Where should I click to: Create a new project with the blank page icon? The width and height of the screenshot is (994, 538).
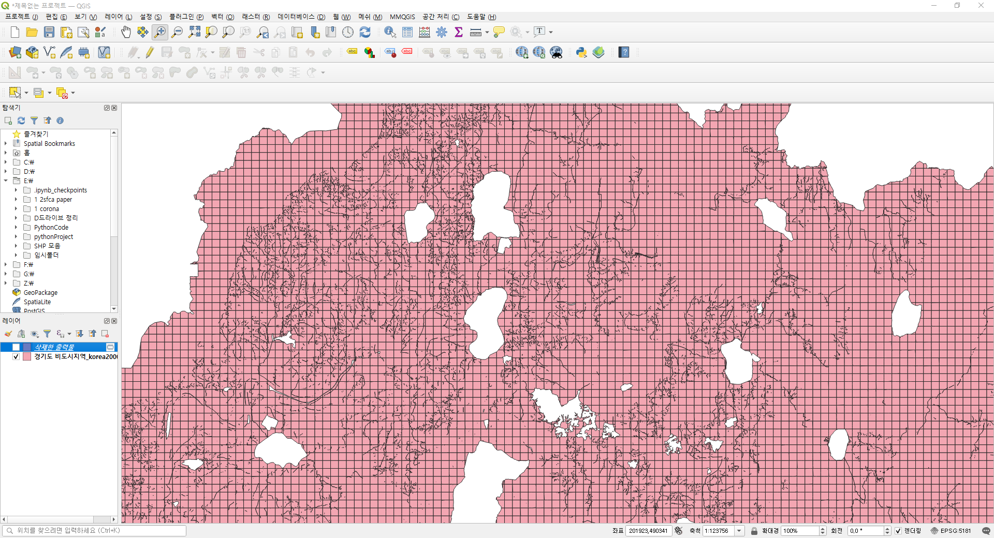point(15,32)
